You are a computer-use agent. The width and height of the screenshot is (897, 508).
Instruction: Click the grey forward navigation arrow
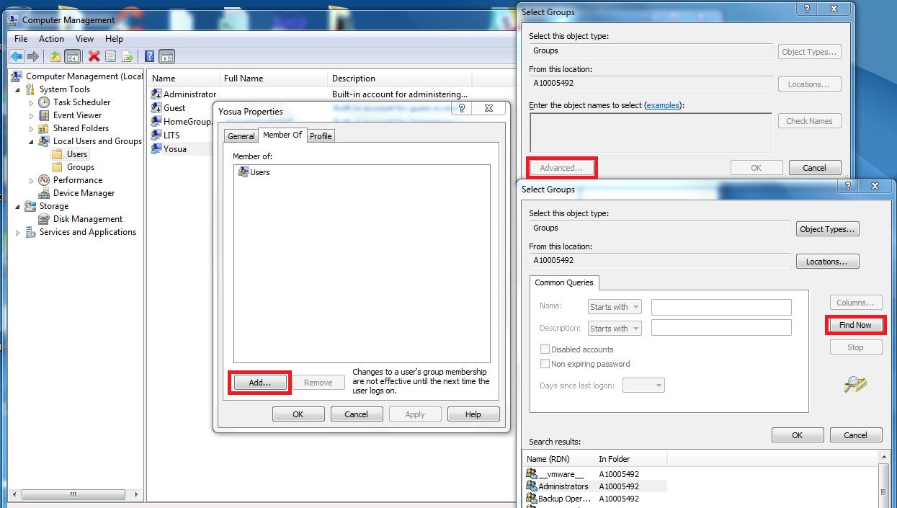[x=33, y=56]
